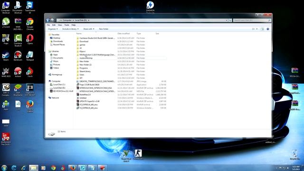Select the New folder (2) row

point(121,65)
